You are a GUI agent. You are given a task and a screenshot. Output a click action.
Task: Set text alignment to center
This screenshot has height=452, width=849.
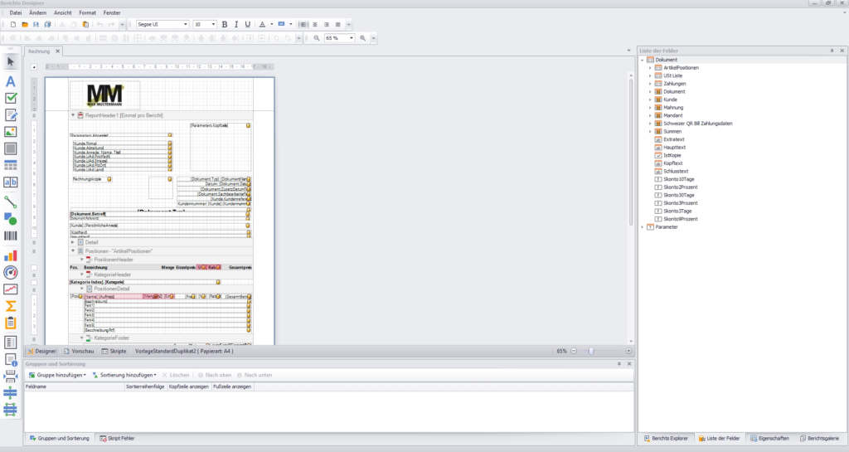[314, 24]
